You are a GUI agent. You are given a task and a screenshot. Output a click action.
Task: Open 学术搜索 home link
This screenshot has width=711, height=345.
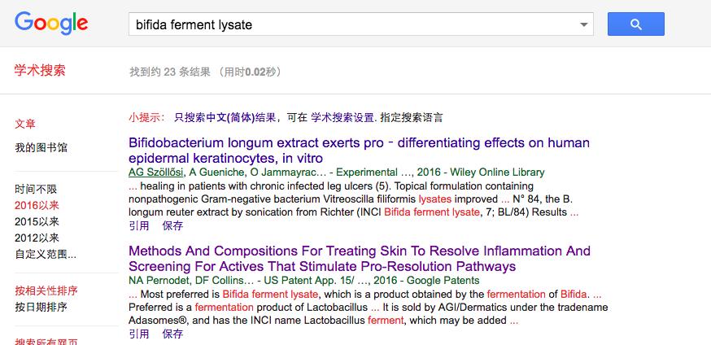click(x=40, y=71)
